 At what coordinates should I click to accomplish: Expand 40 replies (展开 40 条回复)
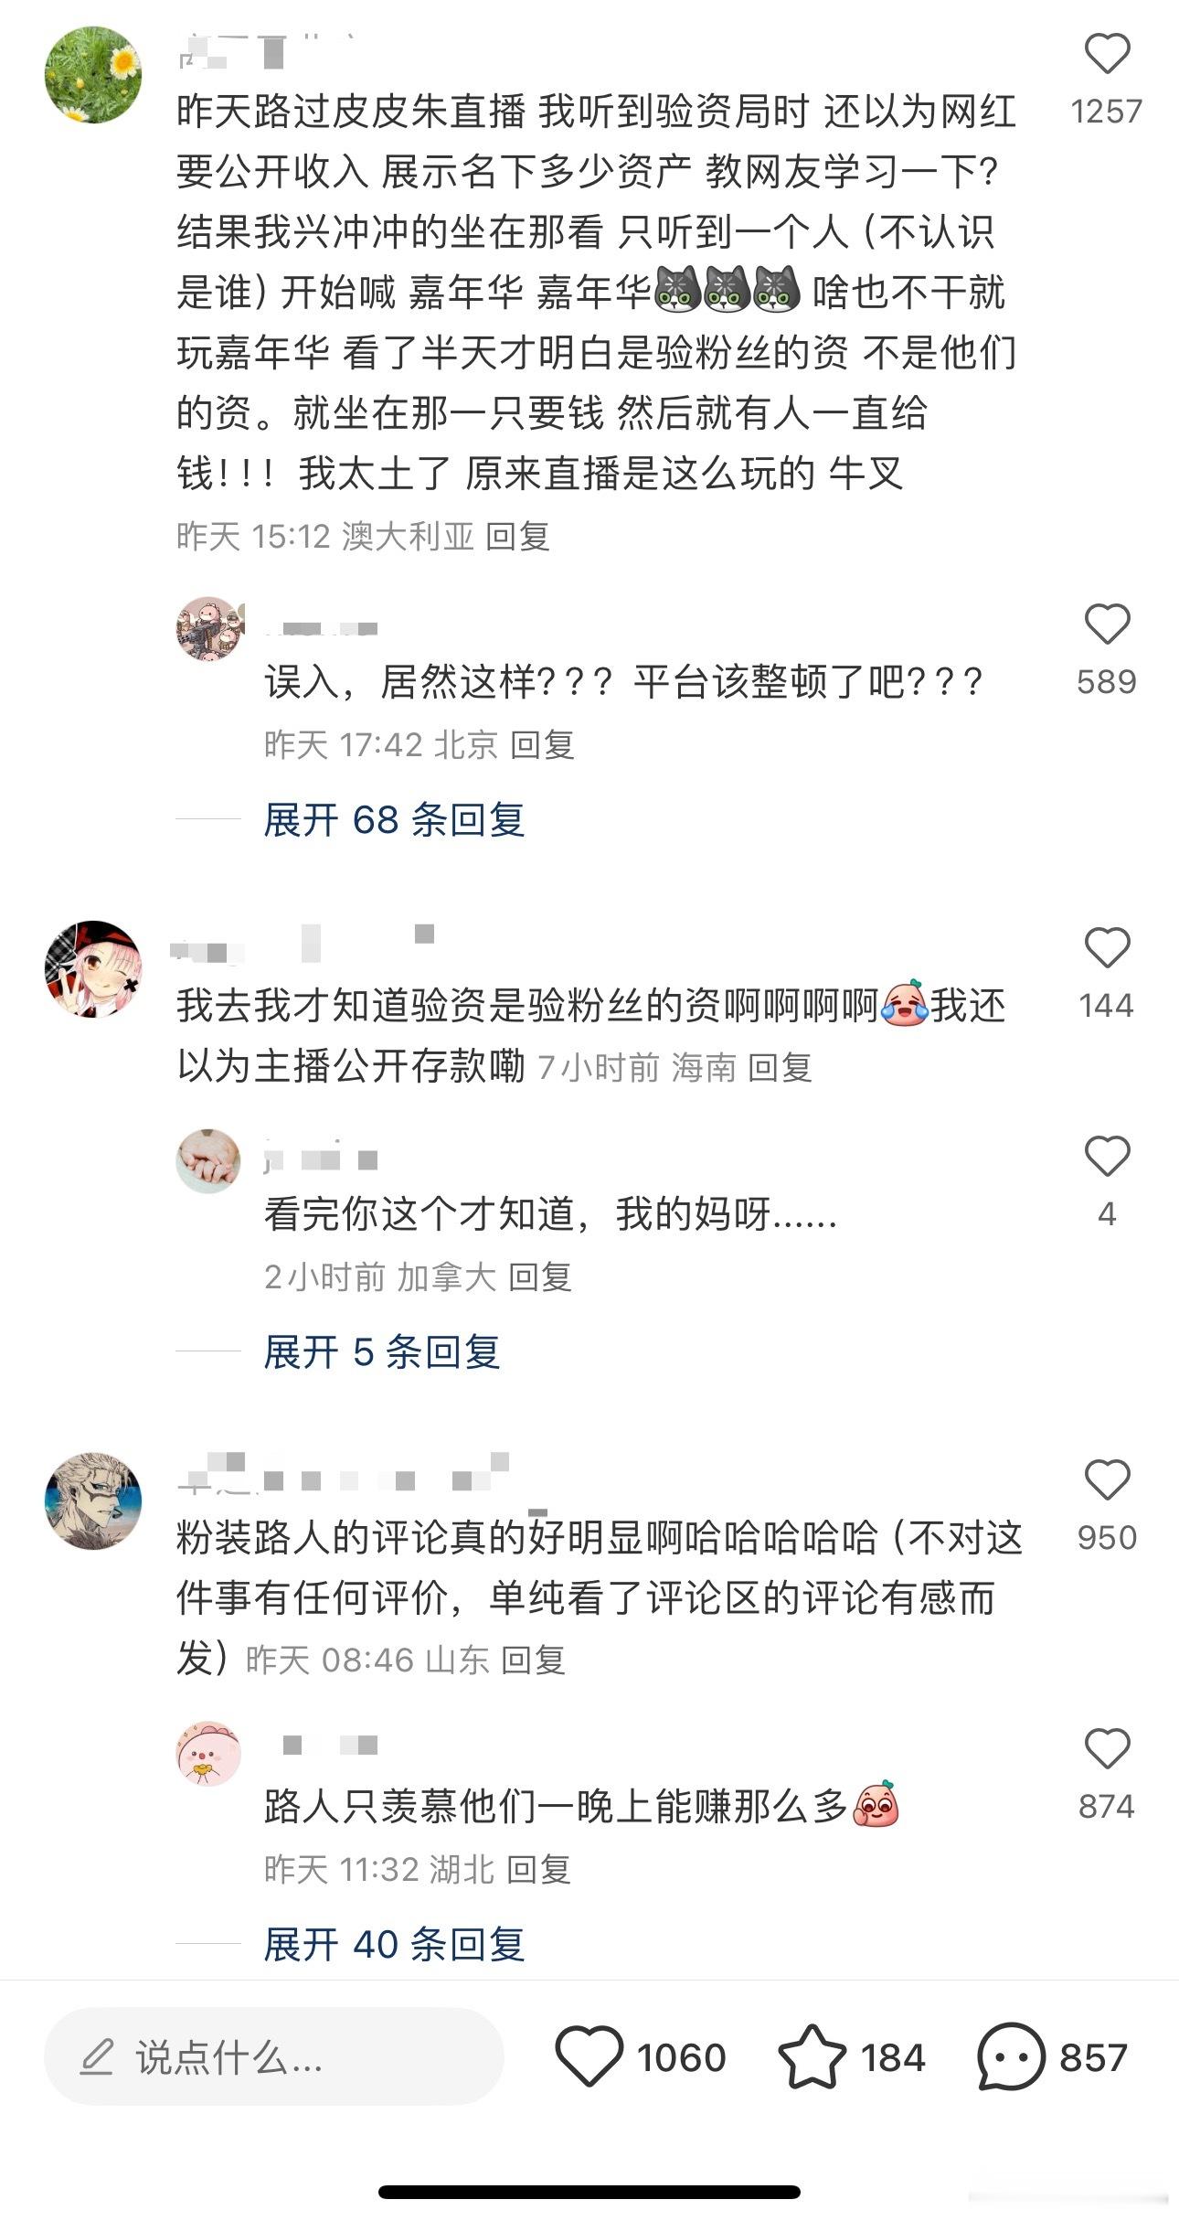click(x=394, y=1944)
